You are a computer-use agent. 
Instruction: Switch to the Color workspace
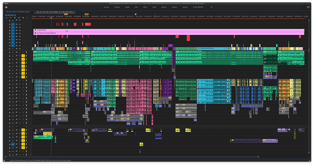(136, 7)
